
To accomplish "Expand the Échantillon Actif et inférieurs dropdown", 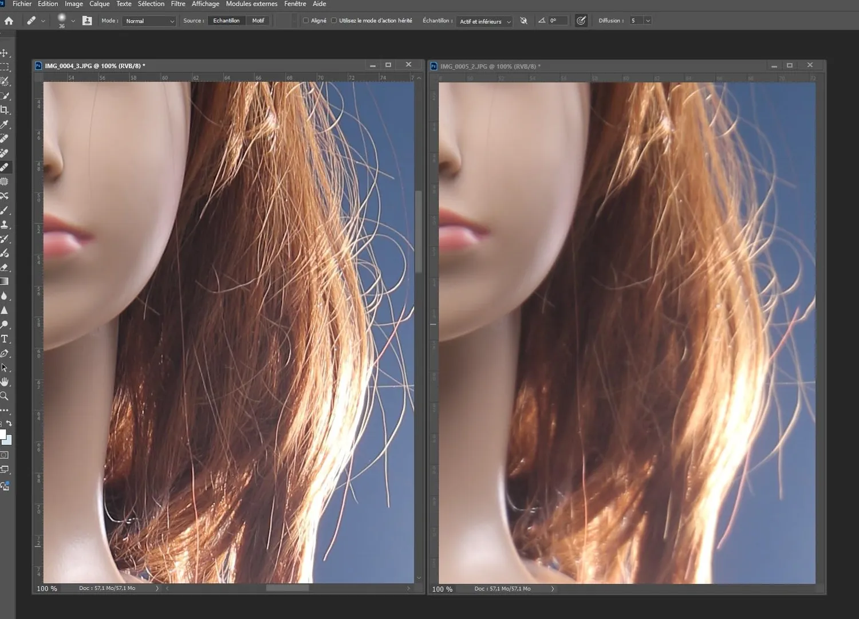I will click(x=484, y=21).
